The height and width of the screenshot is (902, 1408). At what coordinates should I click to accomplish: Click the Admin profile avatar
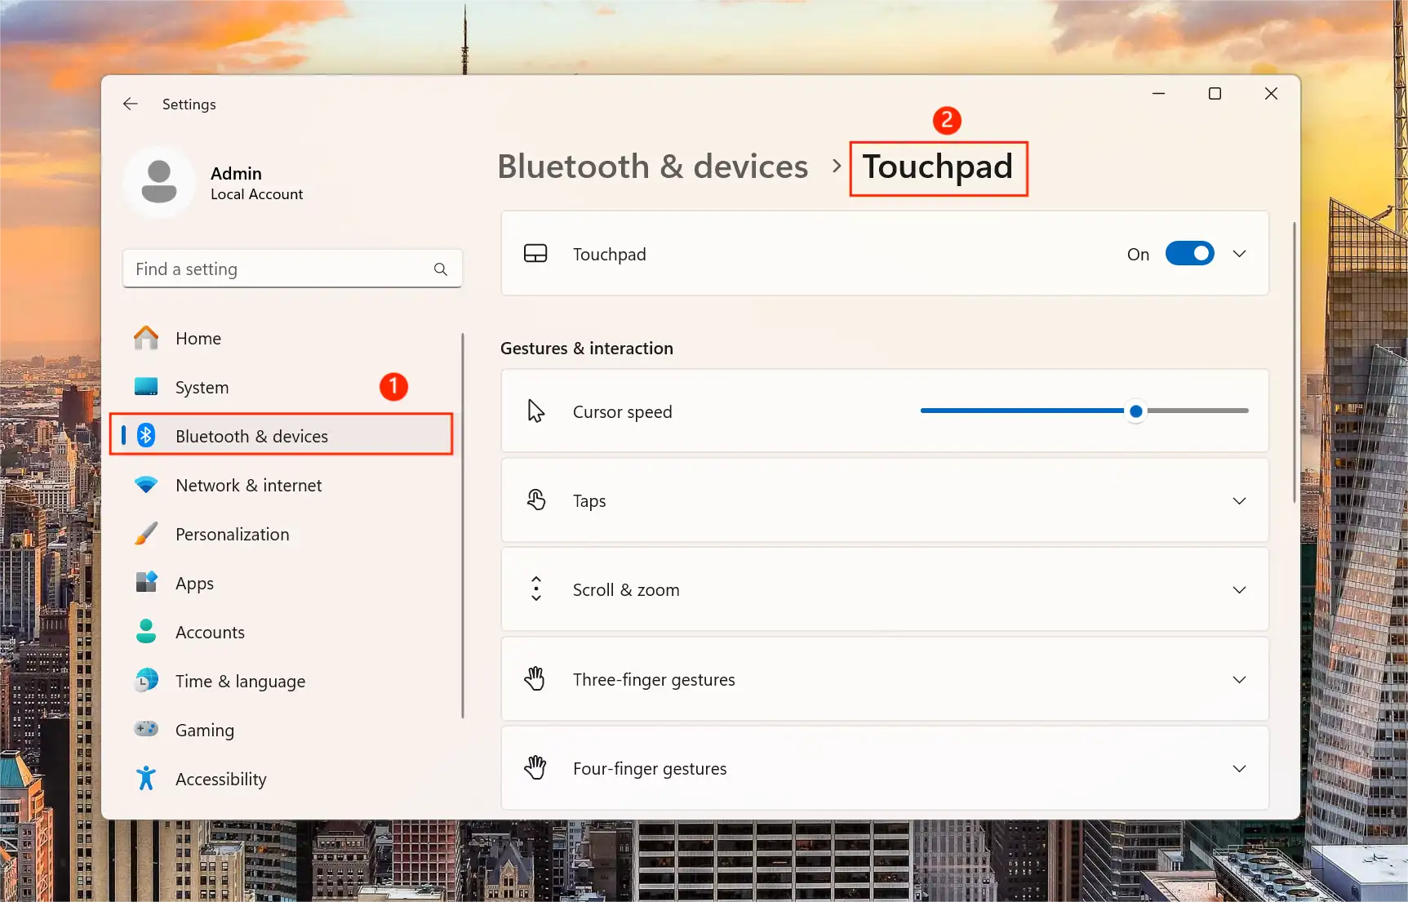point(159,182)
